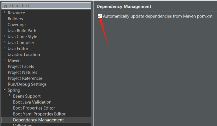
Task: Expand the Maven tree node
Action: 4,60
